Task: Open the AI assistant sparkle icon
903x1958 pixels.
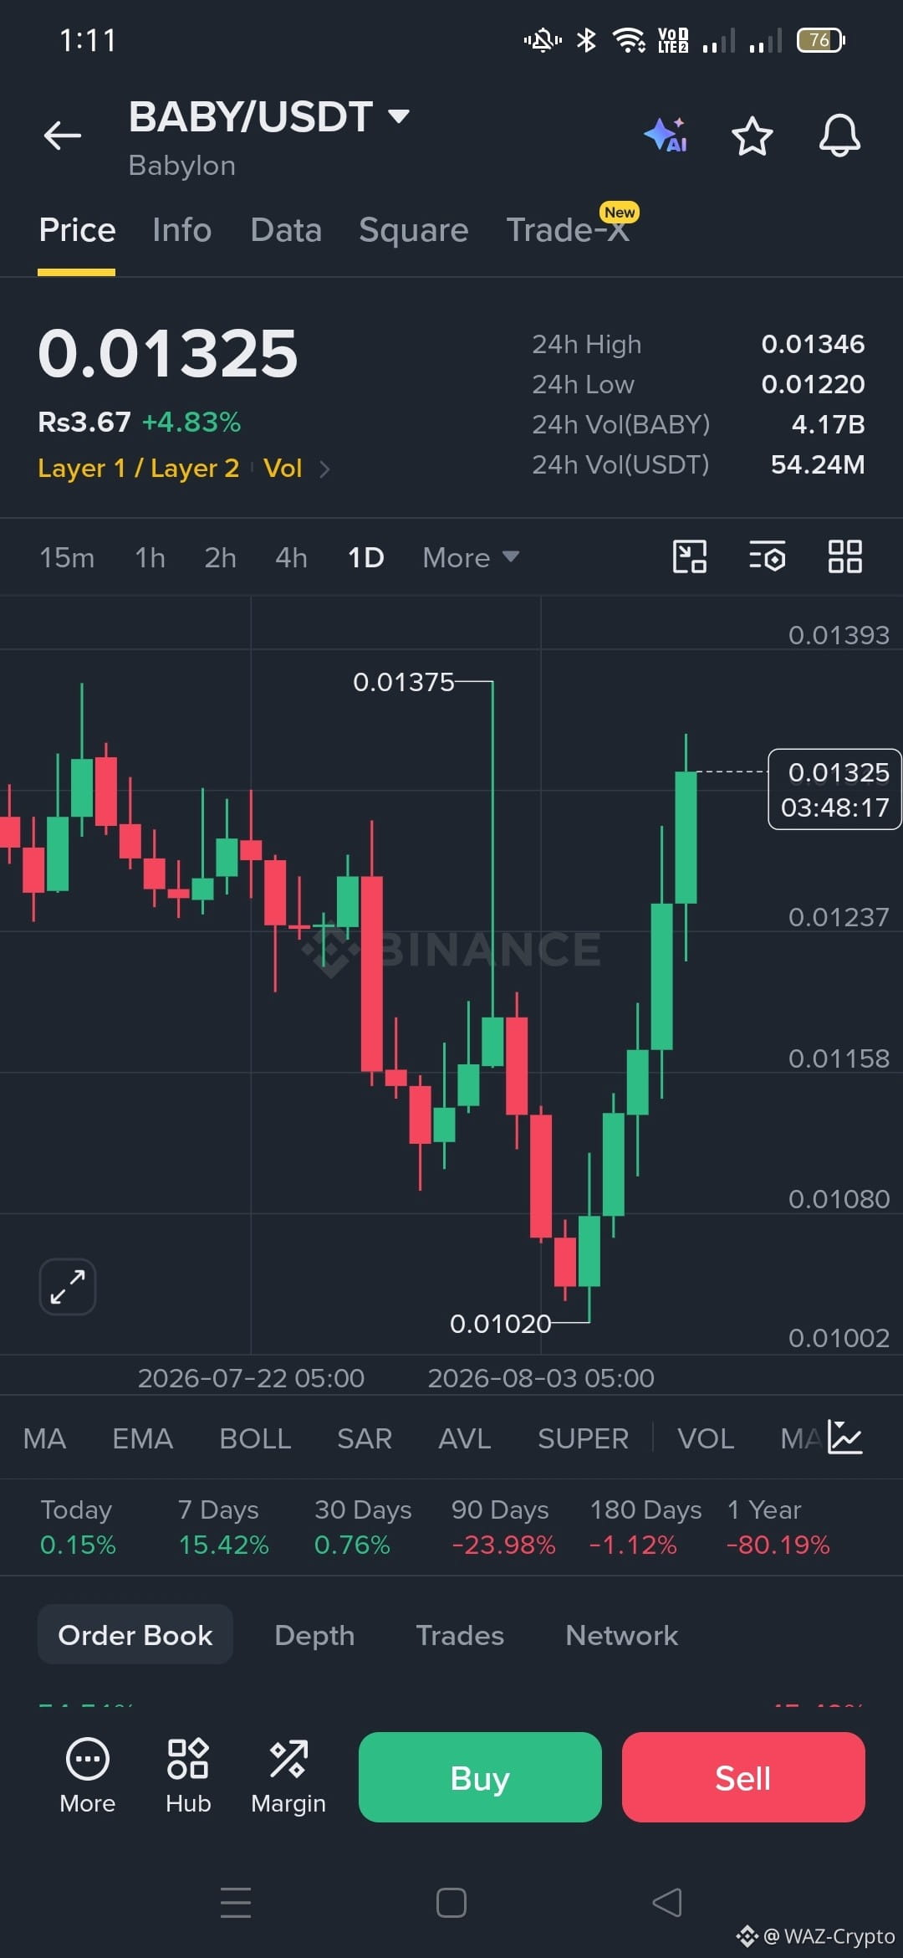Action: tap(666, 136)
